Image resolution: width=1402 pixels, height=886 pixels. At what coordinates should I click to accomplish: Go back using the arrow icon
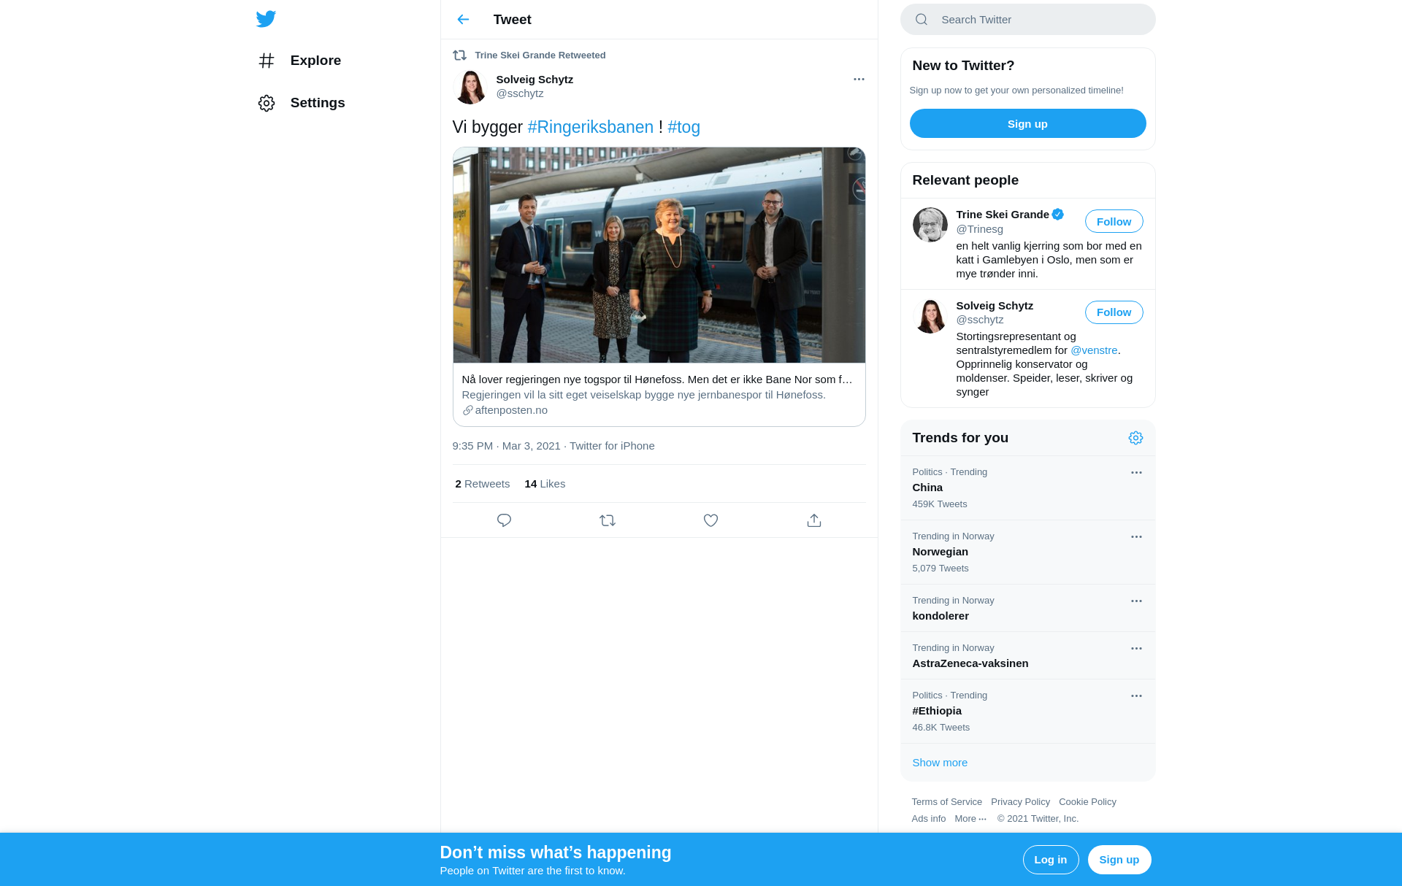[x=463, y=20]
